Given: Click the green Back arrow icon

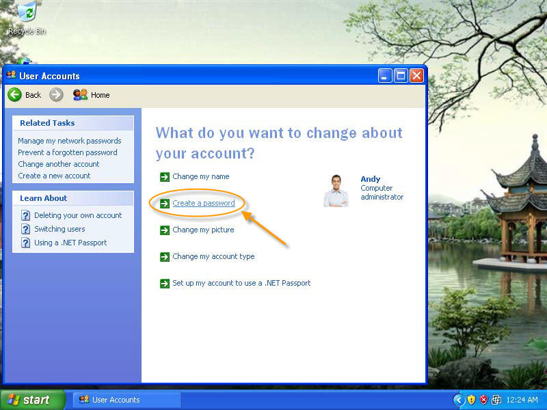Looking at the screenshot, I should [x=14, y=95].
